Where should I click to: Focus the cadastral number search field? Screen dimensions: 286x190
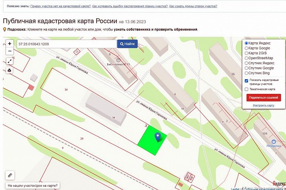tap(67, 44)
